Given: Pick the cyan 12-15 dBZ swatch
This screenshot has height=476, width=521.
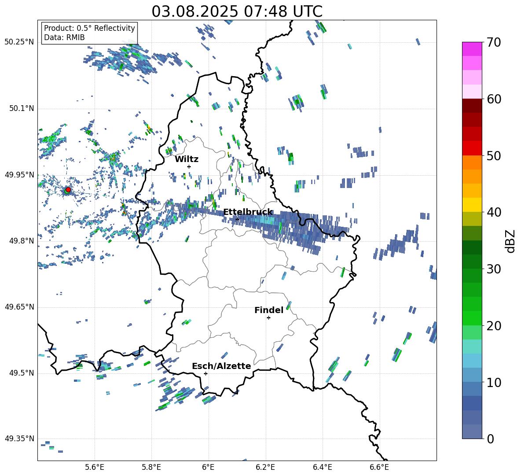Looking at the screenshot, I should coord(472,361).
